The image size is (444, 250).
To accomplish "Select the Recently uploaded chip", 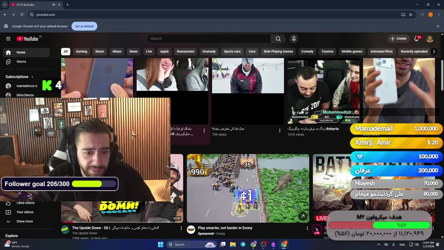I will click(414, 51).
